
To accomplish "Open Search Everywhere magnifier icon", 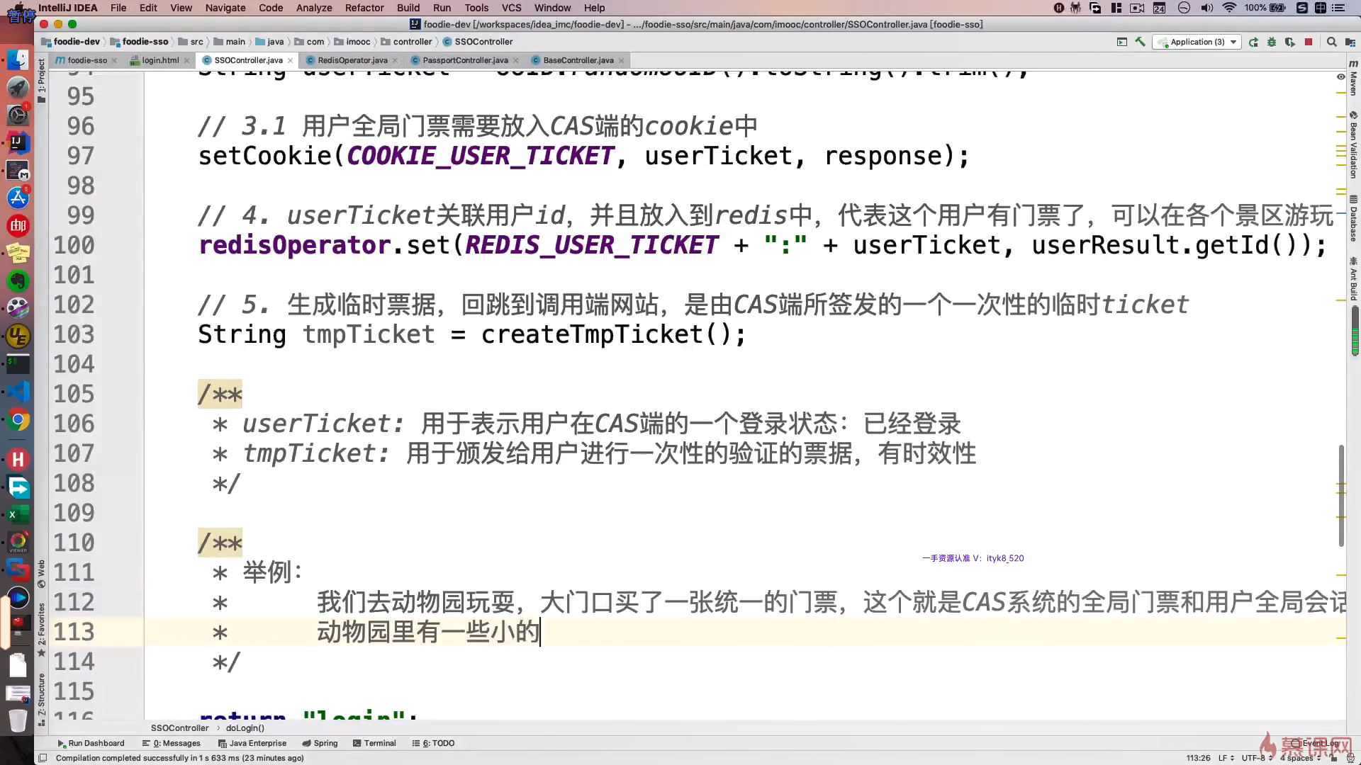I will point(1332,42).
